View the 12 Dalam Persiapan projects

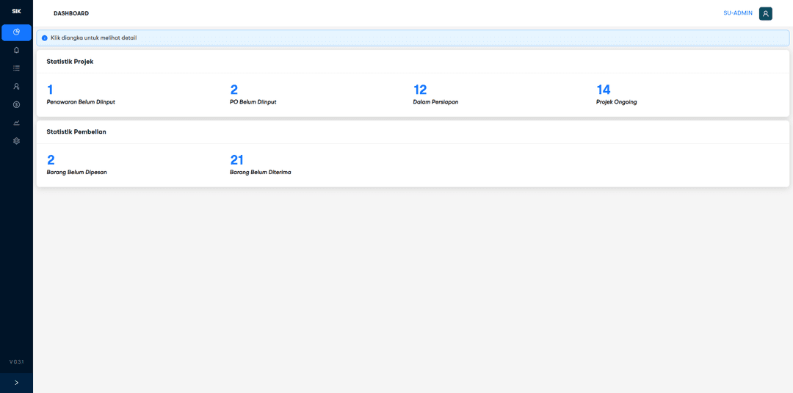click(419, 90)
